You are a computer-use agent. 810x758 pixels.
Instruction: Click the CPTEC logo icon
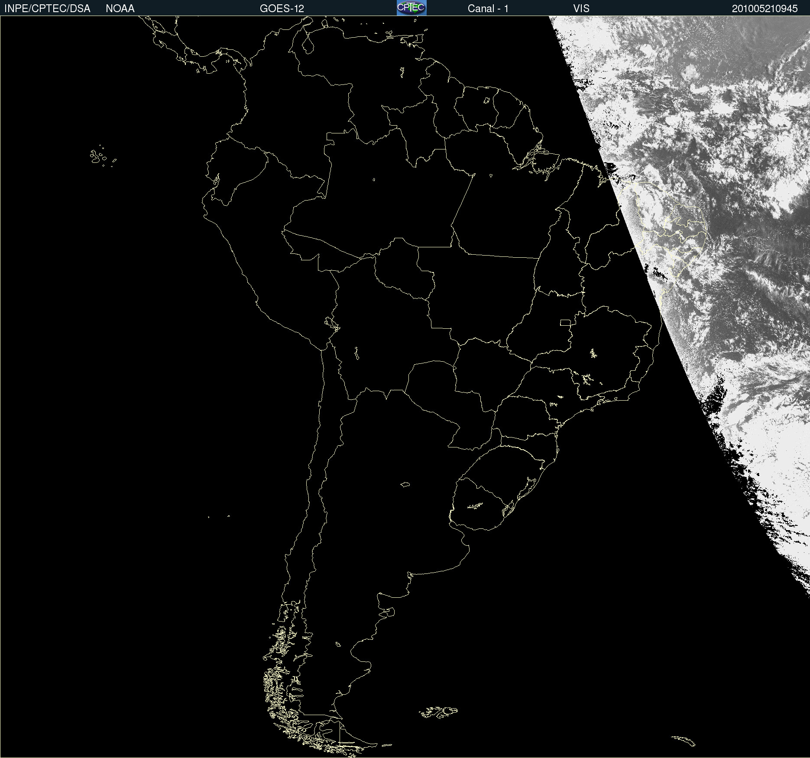(411, 8)
